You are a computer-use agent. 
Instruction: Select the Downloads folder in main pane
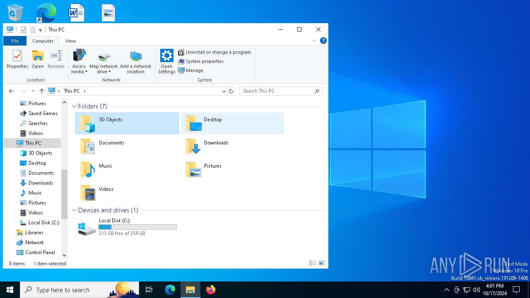coord(232,147)
